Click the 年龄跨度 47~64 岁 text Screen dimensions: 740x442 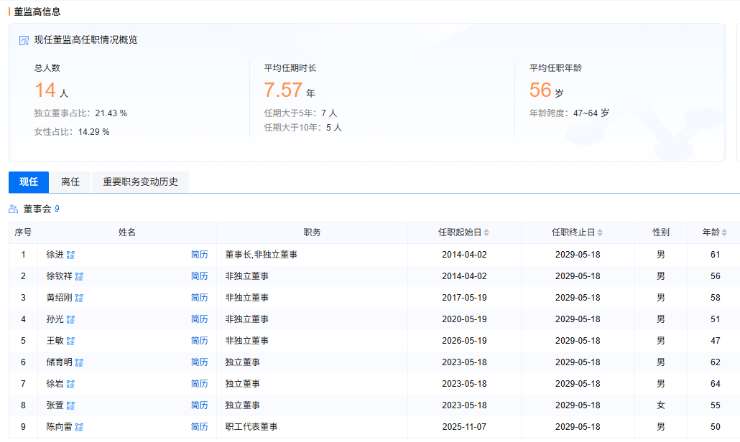click(x=570, y=113)
